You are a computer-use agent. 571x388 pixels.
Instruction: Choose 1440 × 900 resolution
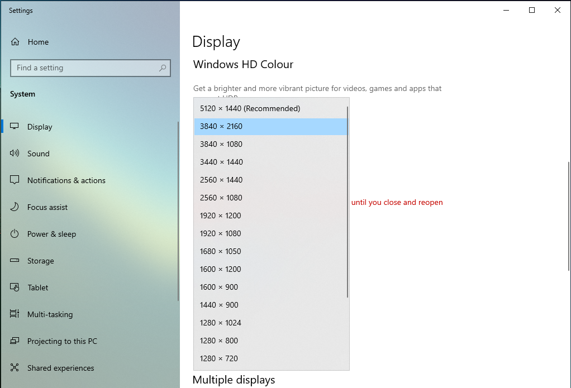(271, 305)
